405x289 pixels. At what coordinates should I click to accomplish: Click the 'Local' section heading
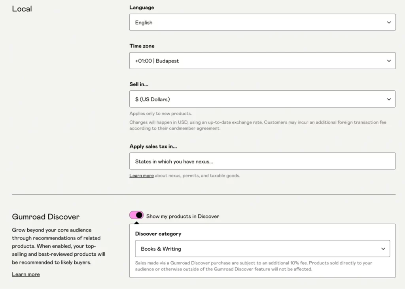[22, 9]
